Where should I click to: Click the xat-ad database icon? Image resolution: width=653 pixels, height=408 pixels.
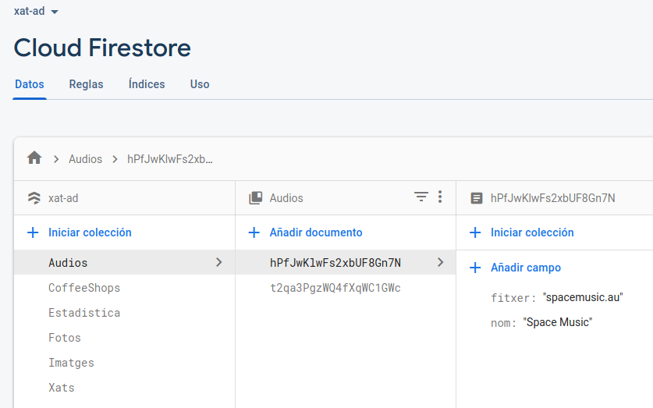click(x=34, y=198)
